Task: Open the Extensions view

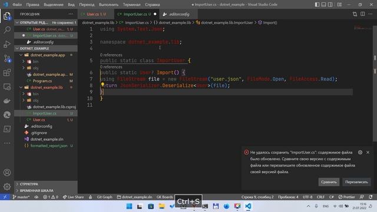Action: click(7, 72)
